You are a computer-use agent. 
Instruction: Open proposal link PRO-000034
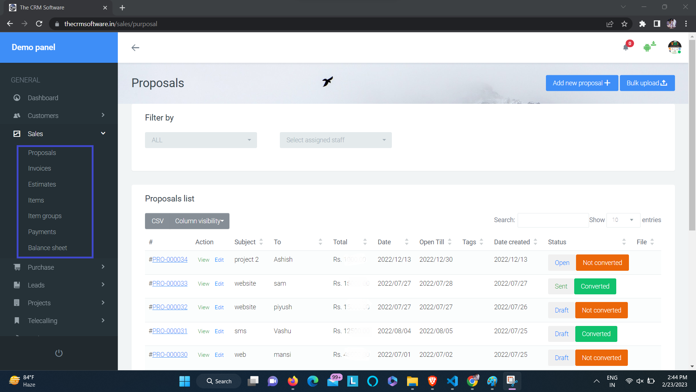tap(170, 260)
